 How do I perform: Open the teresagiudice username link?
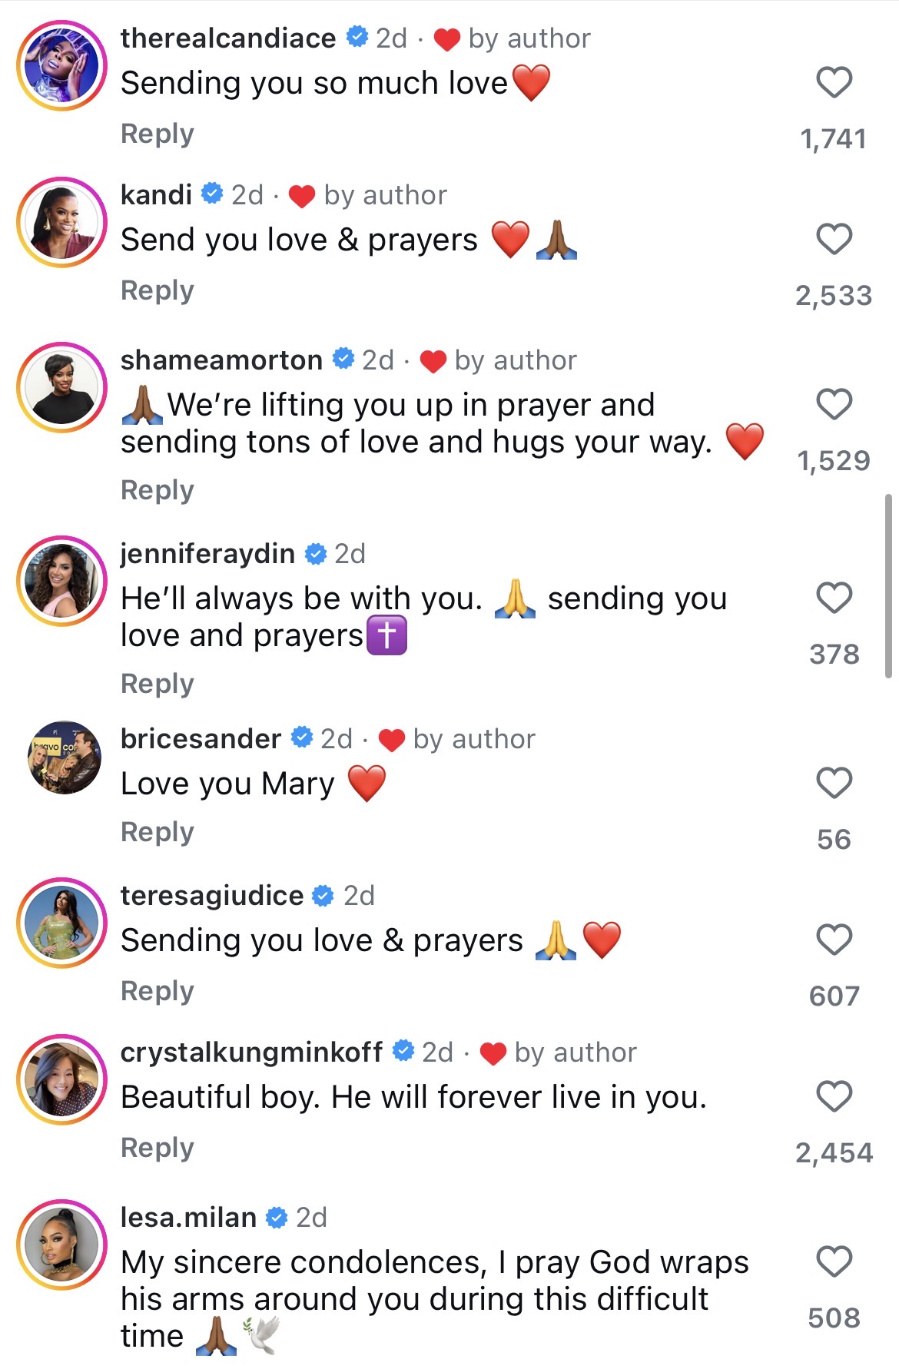click(x=212, y=896)
